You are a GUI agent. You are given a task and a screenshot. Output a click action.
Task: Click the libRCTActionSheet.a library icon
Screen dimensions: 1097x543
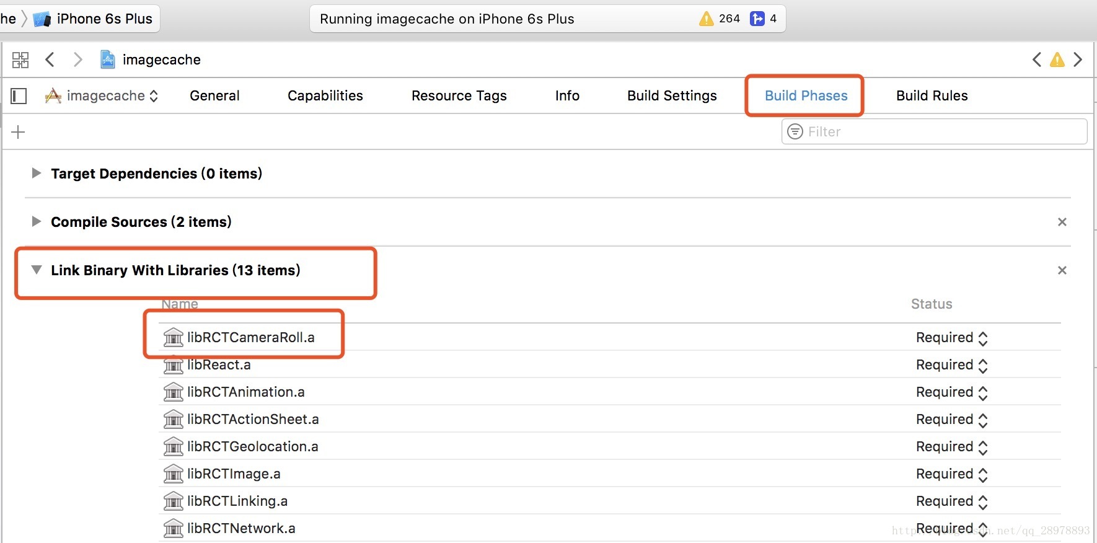click(174, 419)
